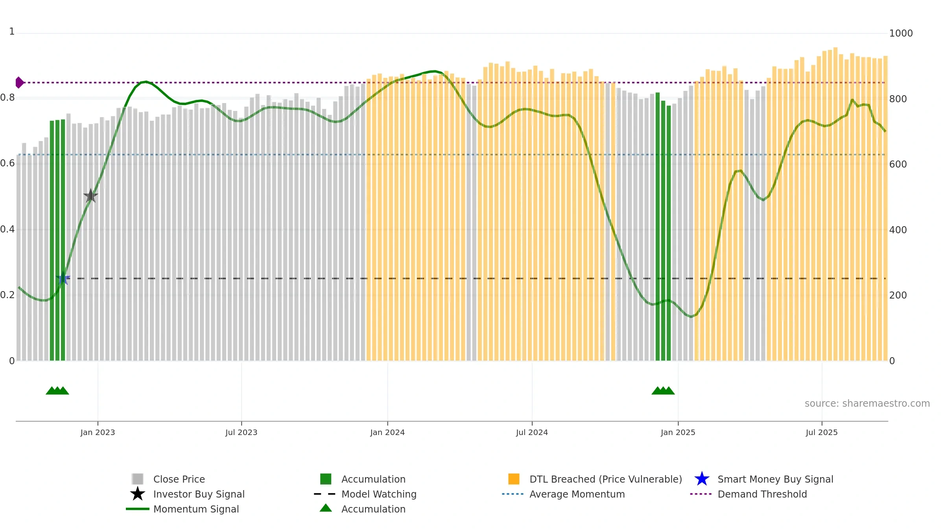Toggle the Average Momentum legend entry
The height and width of the screenshot is (531, 944).
point(577,494)
